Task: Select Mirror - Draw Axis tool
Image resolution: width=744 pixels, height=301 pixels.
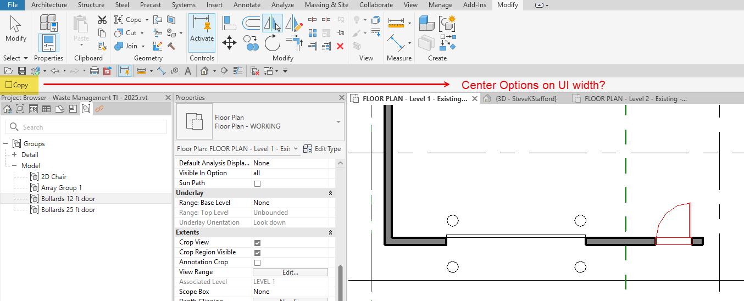Action: (x=295, y=23)
